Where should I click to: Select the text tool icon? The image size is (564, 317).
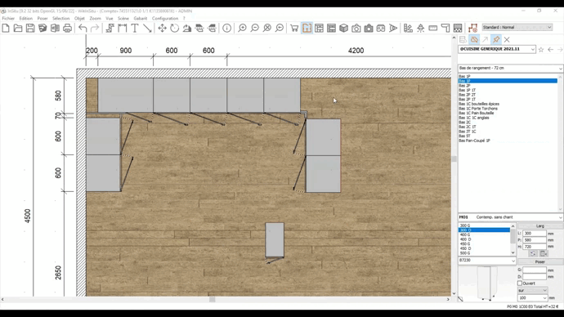point(135,28)
